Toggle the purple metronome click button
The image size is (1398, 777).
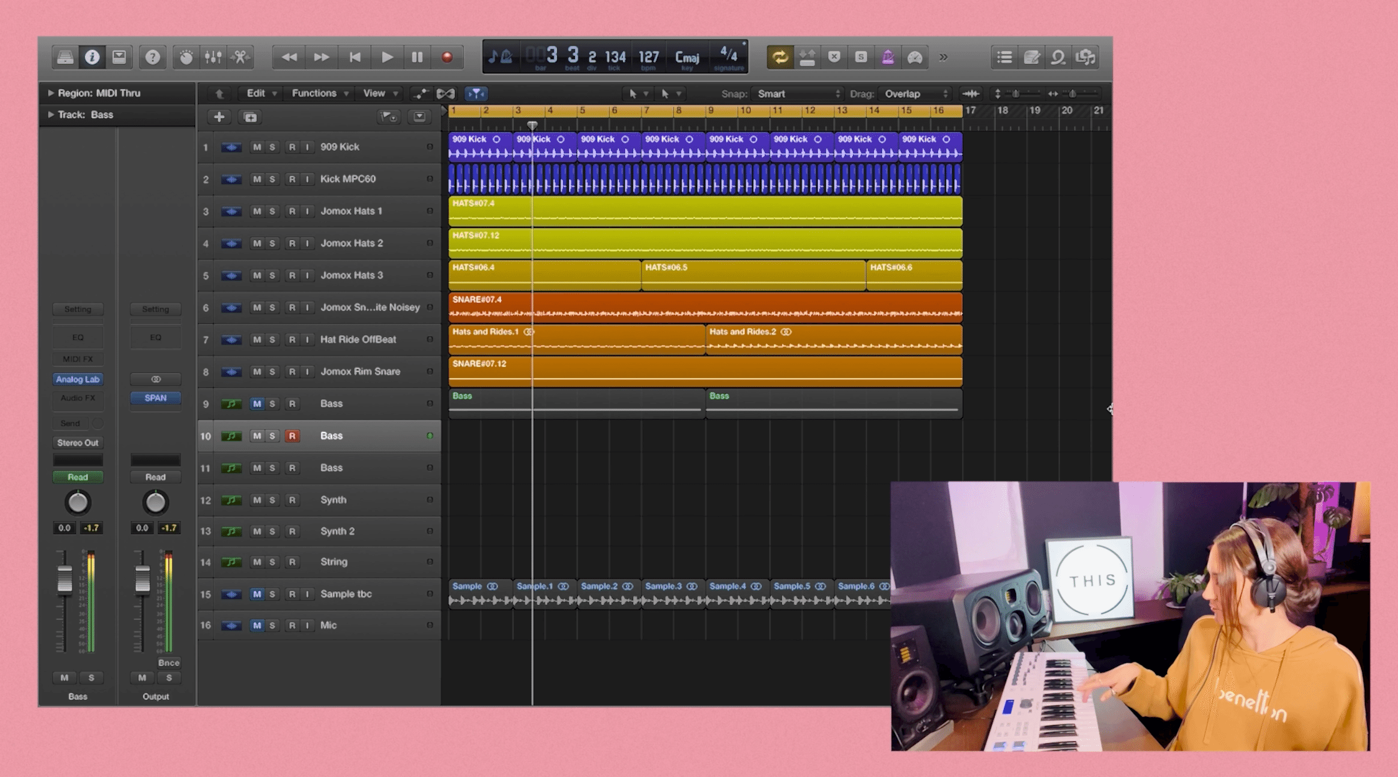click(888, 57)
